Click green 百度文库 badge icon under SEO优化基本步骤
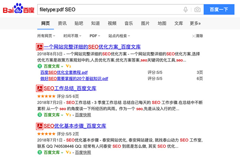Screen dimensions: 240x160 [x=40, y=152]
